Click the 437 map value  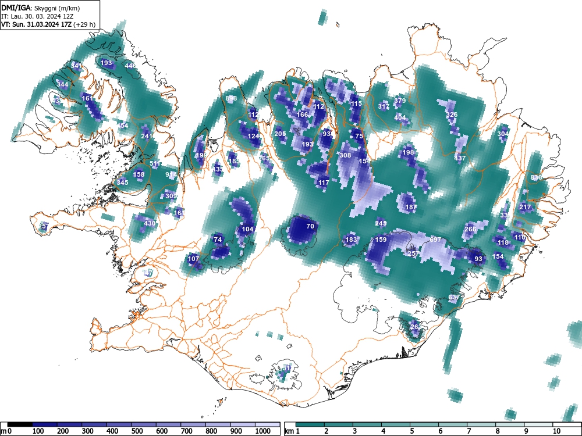point(460,158)
